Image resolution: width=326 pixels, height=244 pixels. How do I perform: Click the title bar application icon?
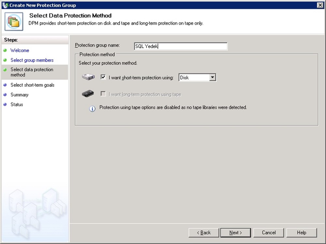[x=5, y=5]
